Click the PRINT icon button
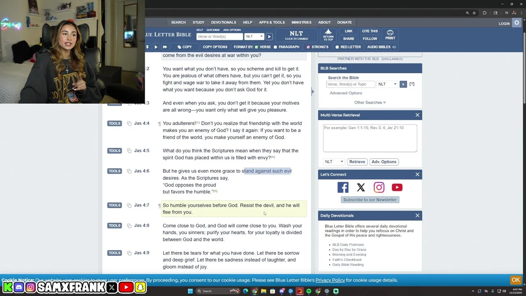526x296 pixels. coord(390,35)
